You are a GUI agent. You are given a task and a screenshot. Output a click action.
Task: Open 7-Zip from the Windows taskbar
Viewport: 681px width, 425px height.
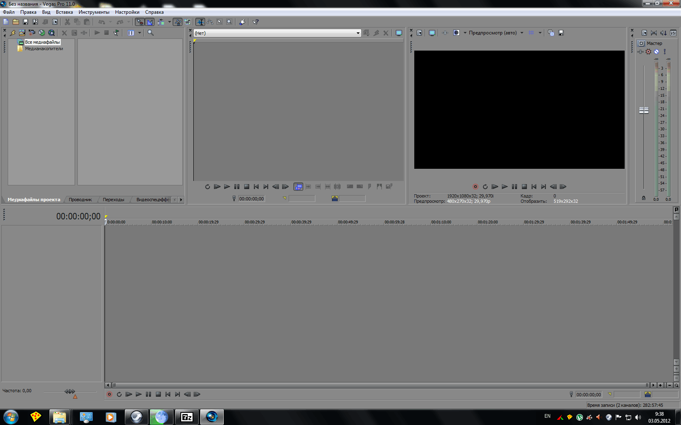[x=186, y=417]
